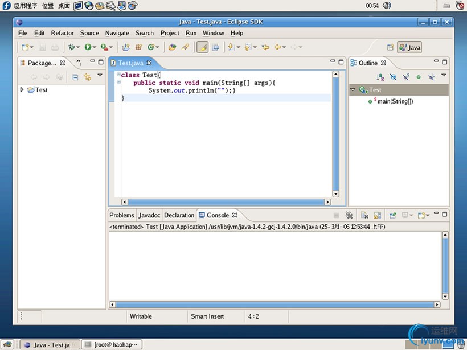This screenshot has height=350, width=467.
Task: Maximize the Outline view panel
Action: coord(444,62)
